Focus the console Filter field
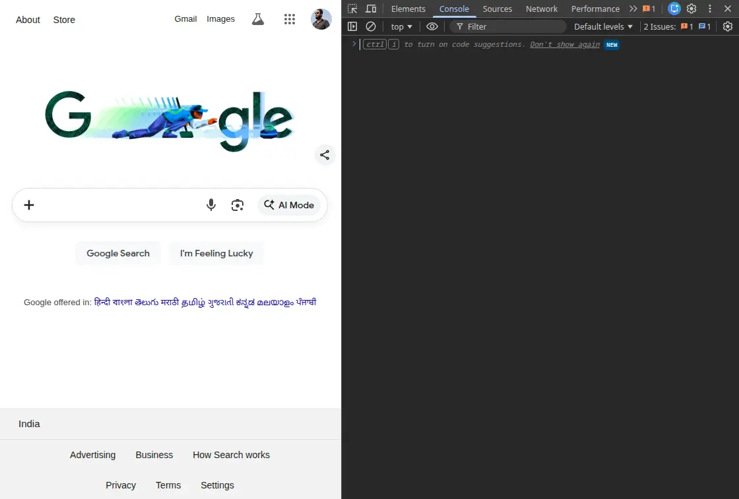Viewport: 739px width, 499px height. tap(508, 27)
